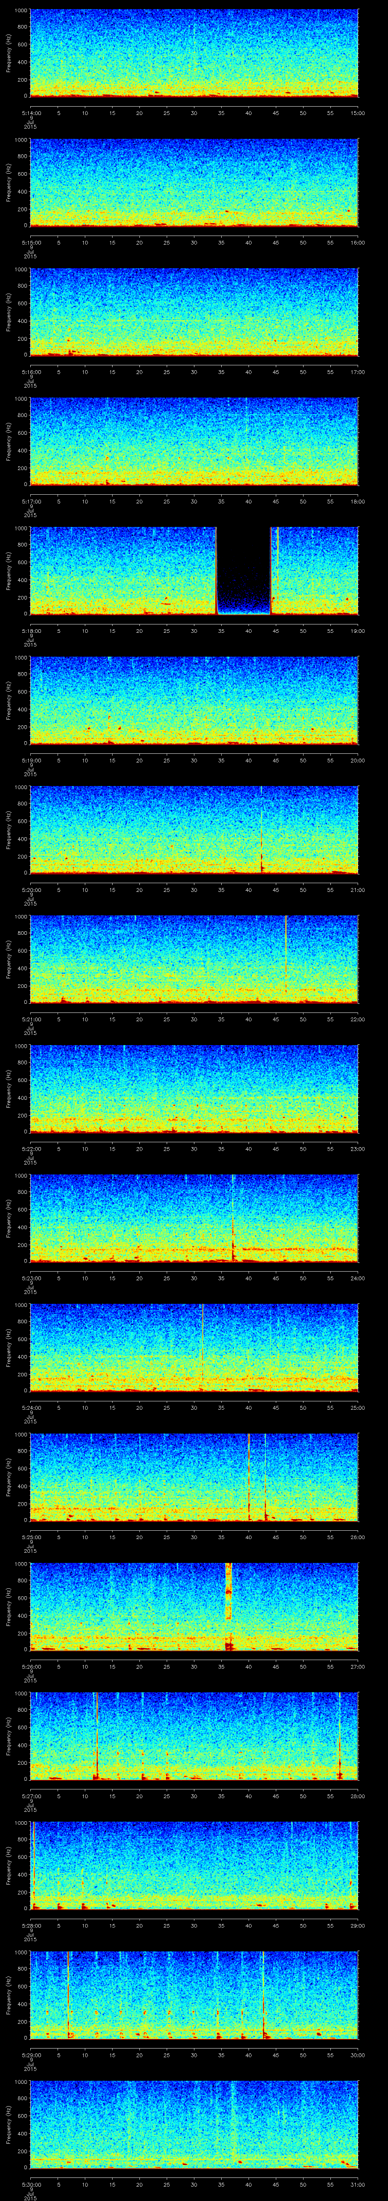Select the 5:22:00 start time label

click(31, 1148)
